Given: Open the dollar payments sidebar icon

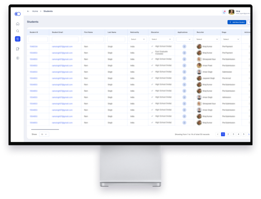Looking at the screenshot, I should pos(17,58).
